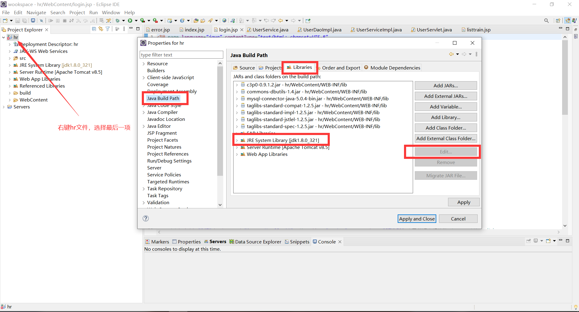Viewport: 579px width, 312px height.
Task: Click the New file toolbar icon
Action: click(5, 21)
